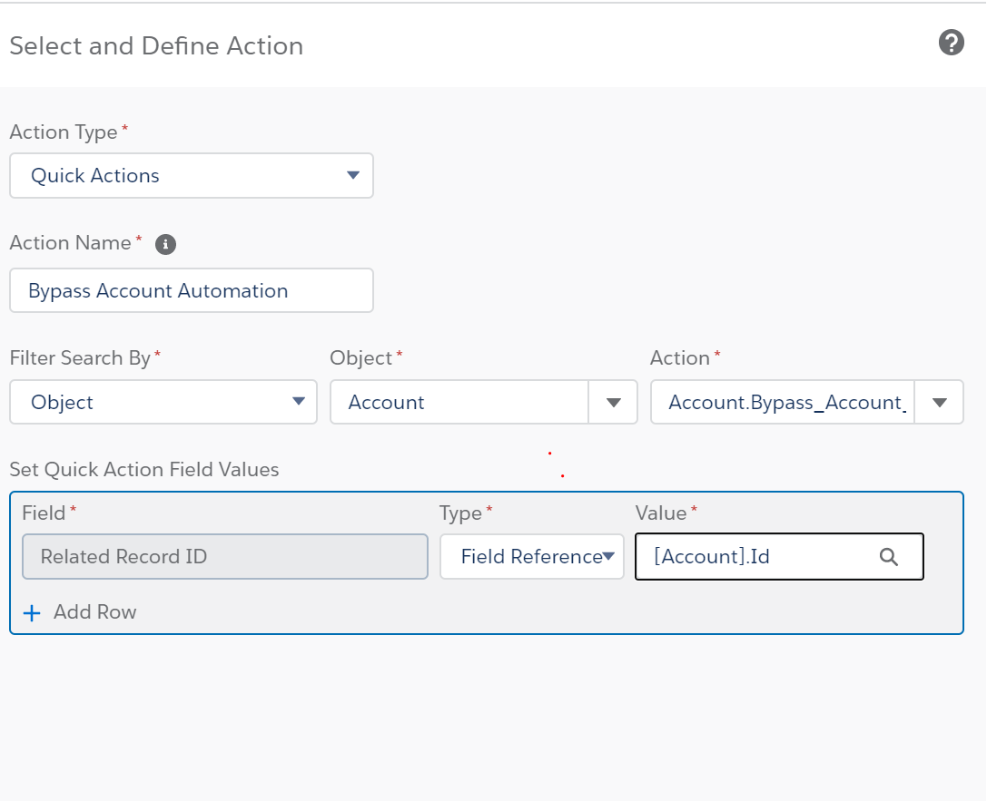Click the Set Quick Action Field Values label
987x801 pixels.
click(x=144, y=470)
